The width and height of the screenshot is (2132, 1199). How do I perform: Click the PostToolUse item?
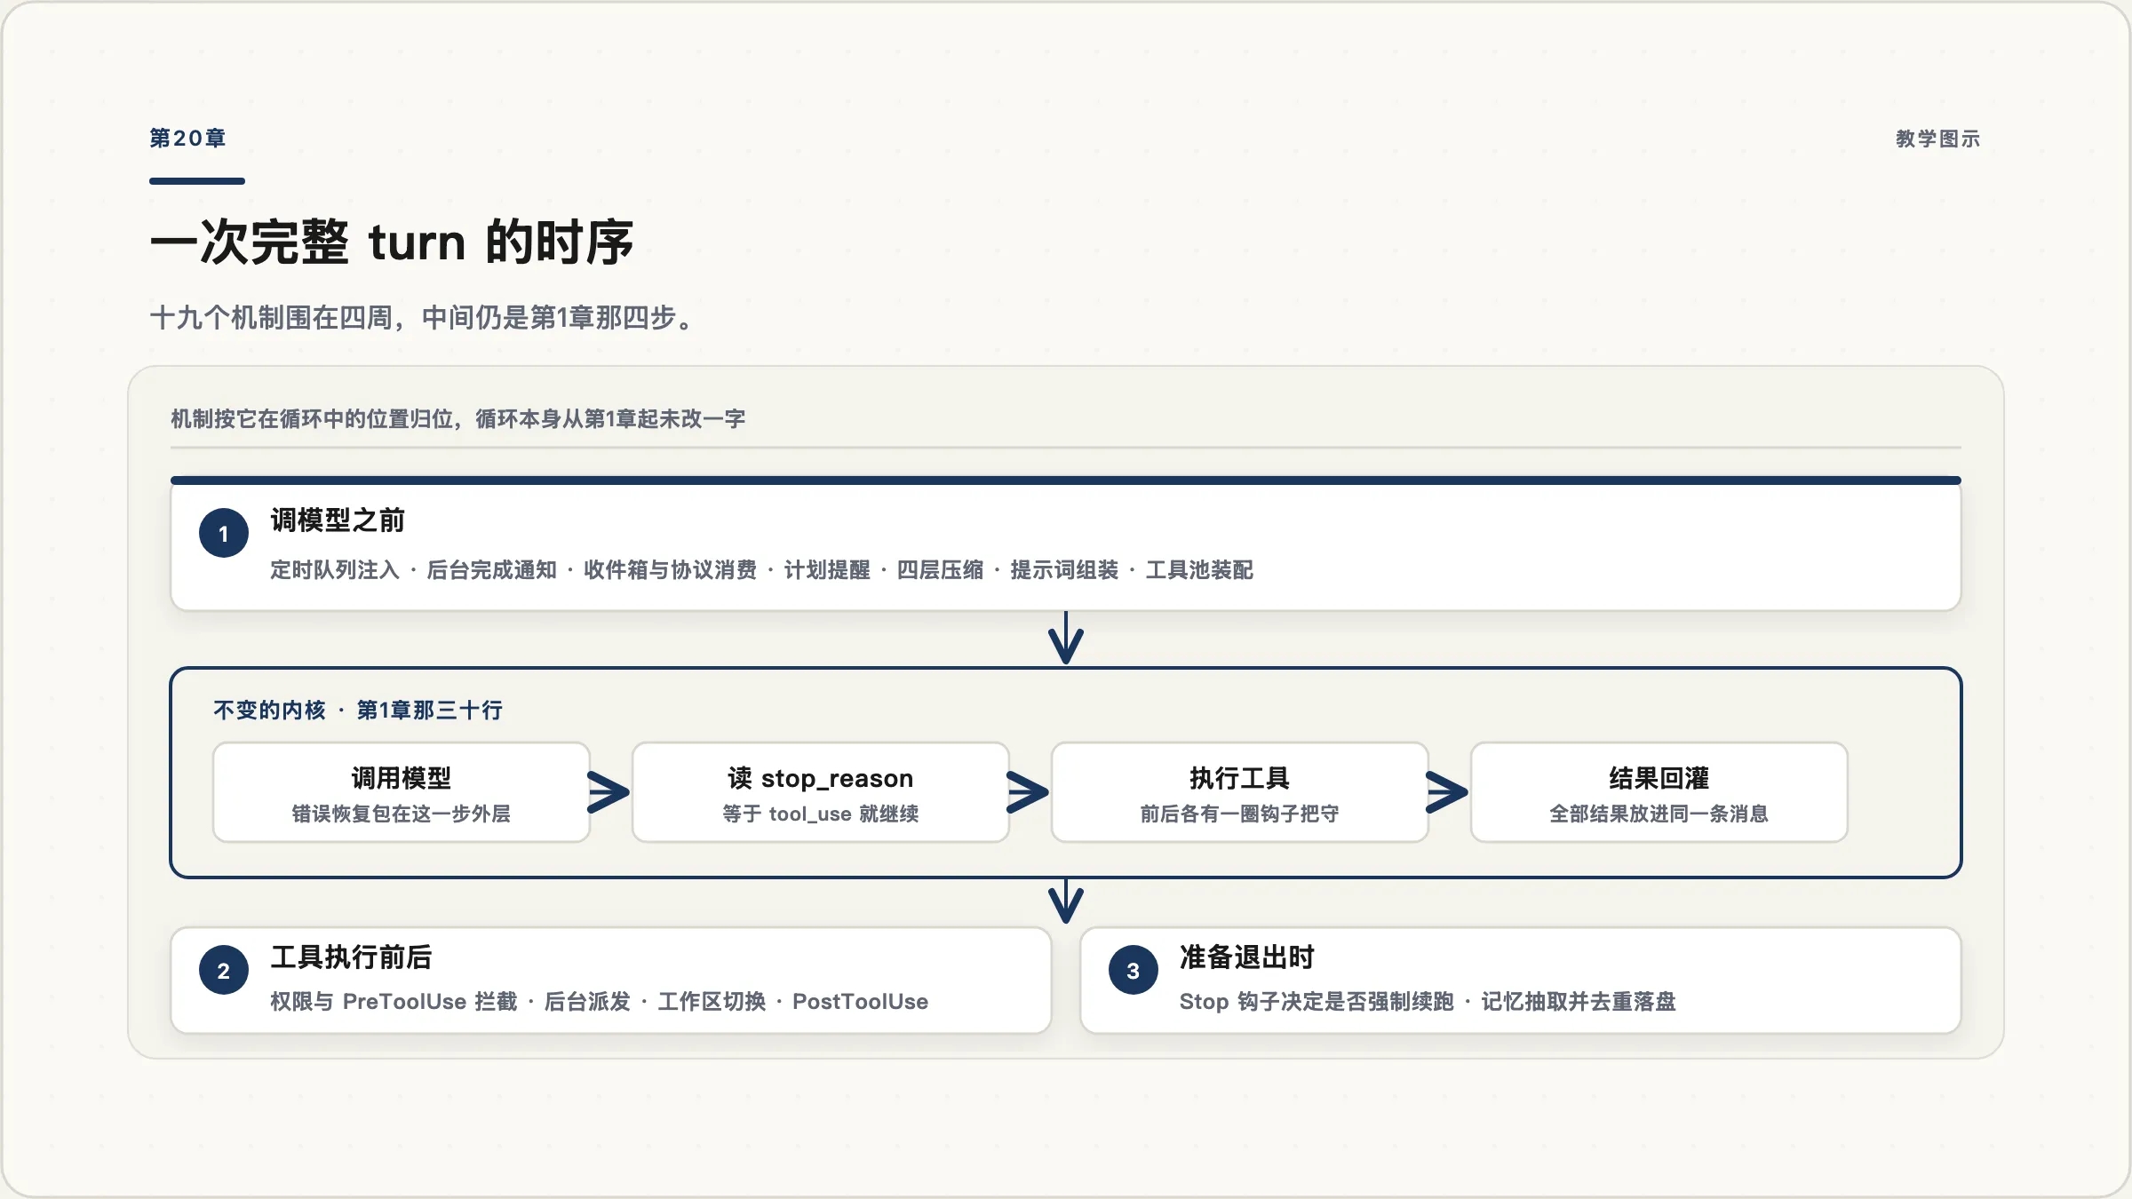[x=860, y=1002]
